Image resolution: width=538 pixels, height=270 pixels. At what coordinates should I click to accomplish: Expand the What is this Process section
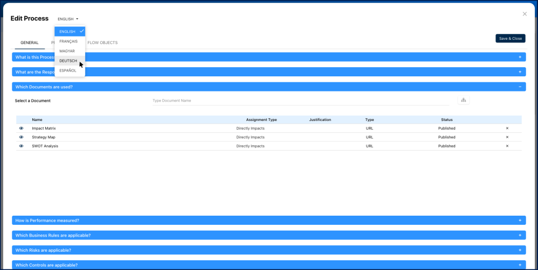[268, 57]
